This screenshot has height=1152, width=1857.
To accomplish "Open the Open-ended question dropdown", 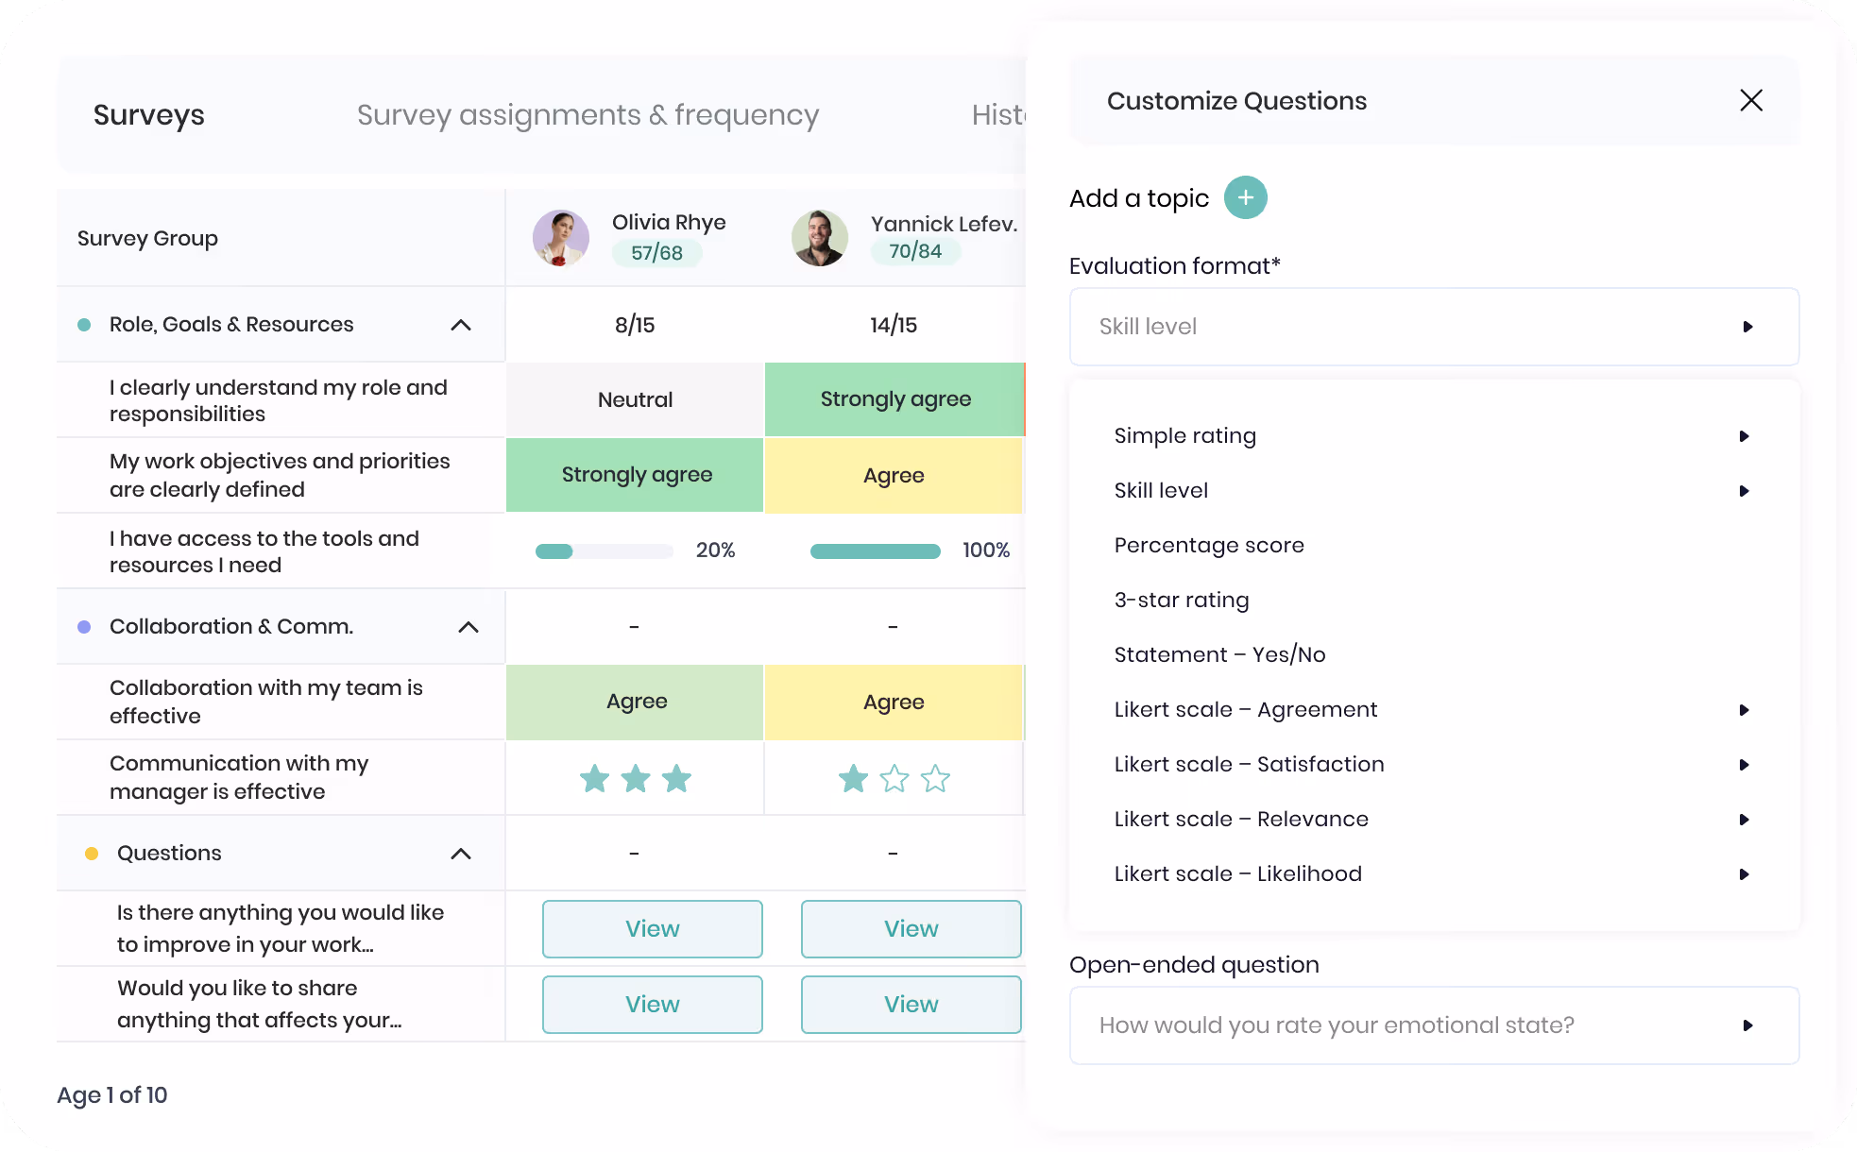I will pos(1434,1025).
